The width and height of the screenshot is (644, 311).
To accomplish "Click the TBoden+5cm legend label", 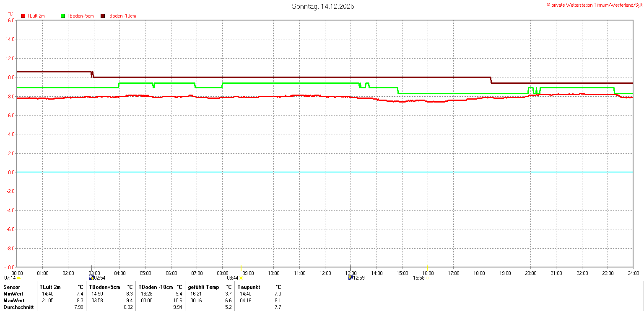I will 80,16.
